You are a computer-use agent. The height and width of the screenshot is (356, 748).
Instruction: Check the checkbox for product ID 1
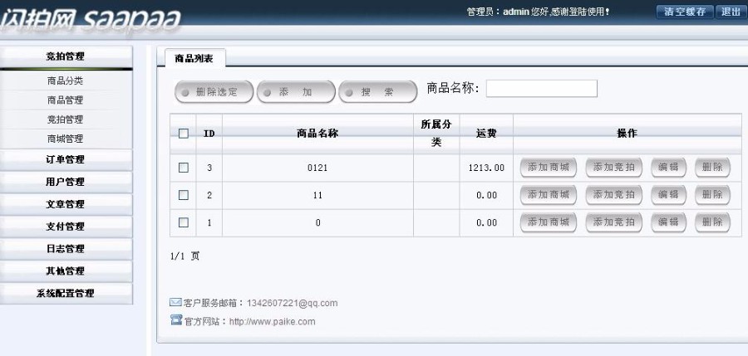click(184, 222)
